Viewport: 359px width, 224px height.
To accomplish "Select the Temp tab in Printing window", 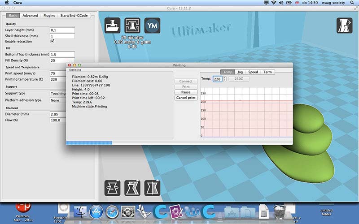I will point(228,72).
